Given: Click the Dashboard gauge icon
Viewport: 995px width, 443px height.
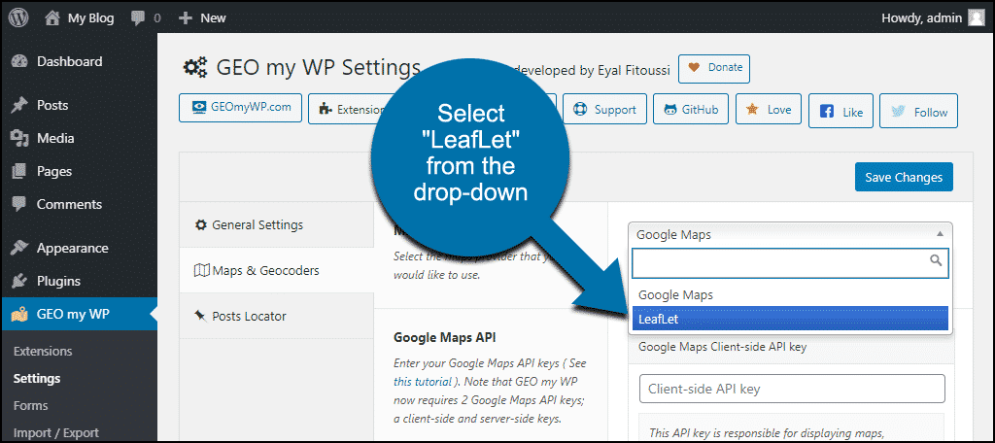Looking at the screenshot, I should [x=19, y=61].
